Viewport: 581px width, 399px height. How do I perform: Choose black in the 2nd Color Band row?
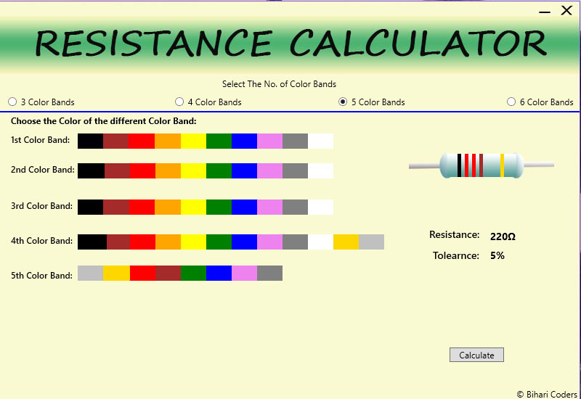point(92,170)
